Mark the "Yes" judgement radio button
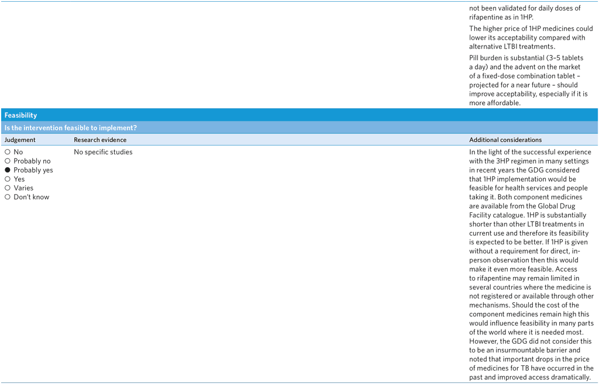Viewport: 599px width, 384px height. (x=8, y=179)
